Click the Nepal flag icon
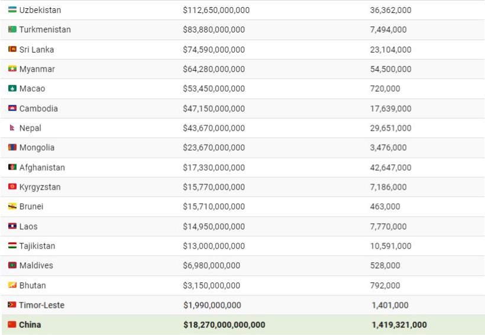485x335 pixels. click(x=12, y=128)
